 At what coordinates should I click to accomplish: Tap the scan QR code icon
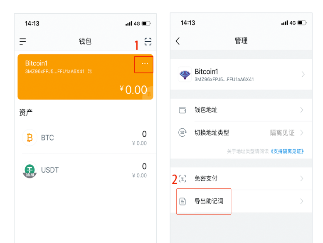pos(148,41)
